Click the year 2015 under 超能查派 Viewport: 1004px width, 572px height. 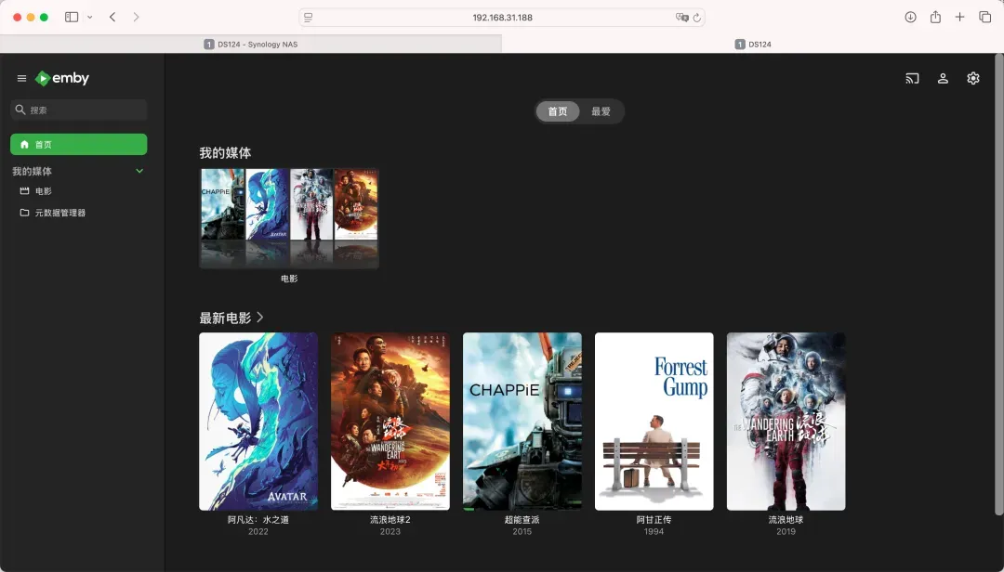[x=522, y=532]
